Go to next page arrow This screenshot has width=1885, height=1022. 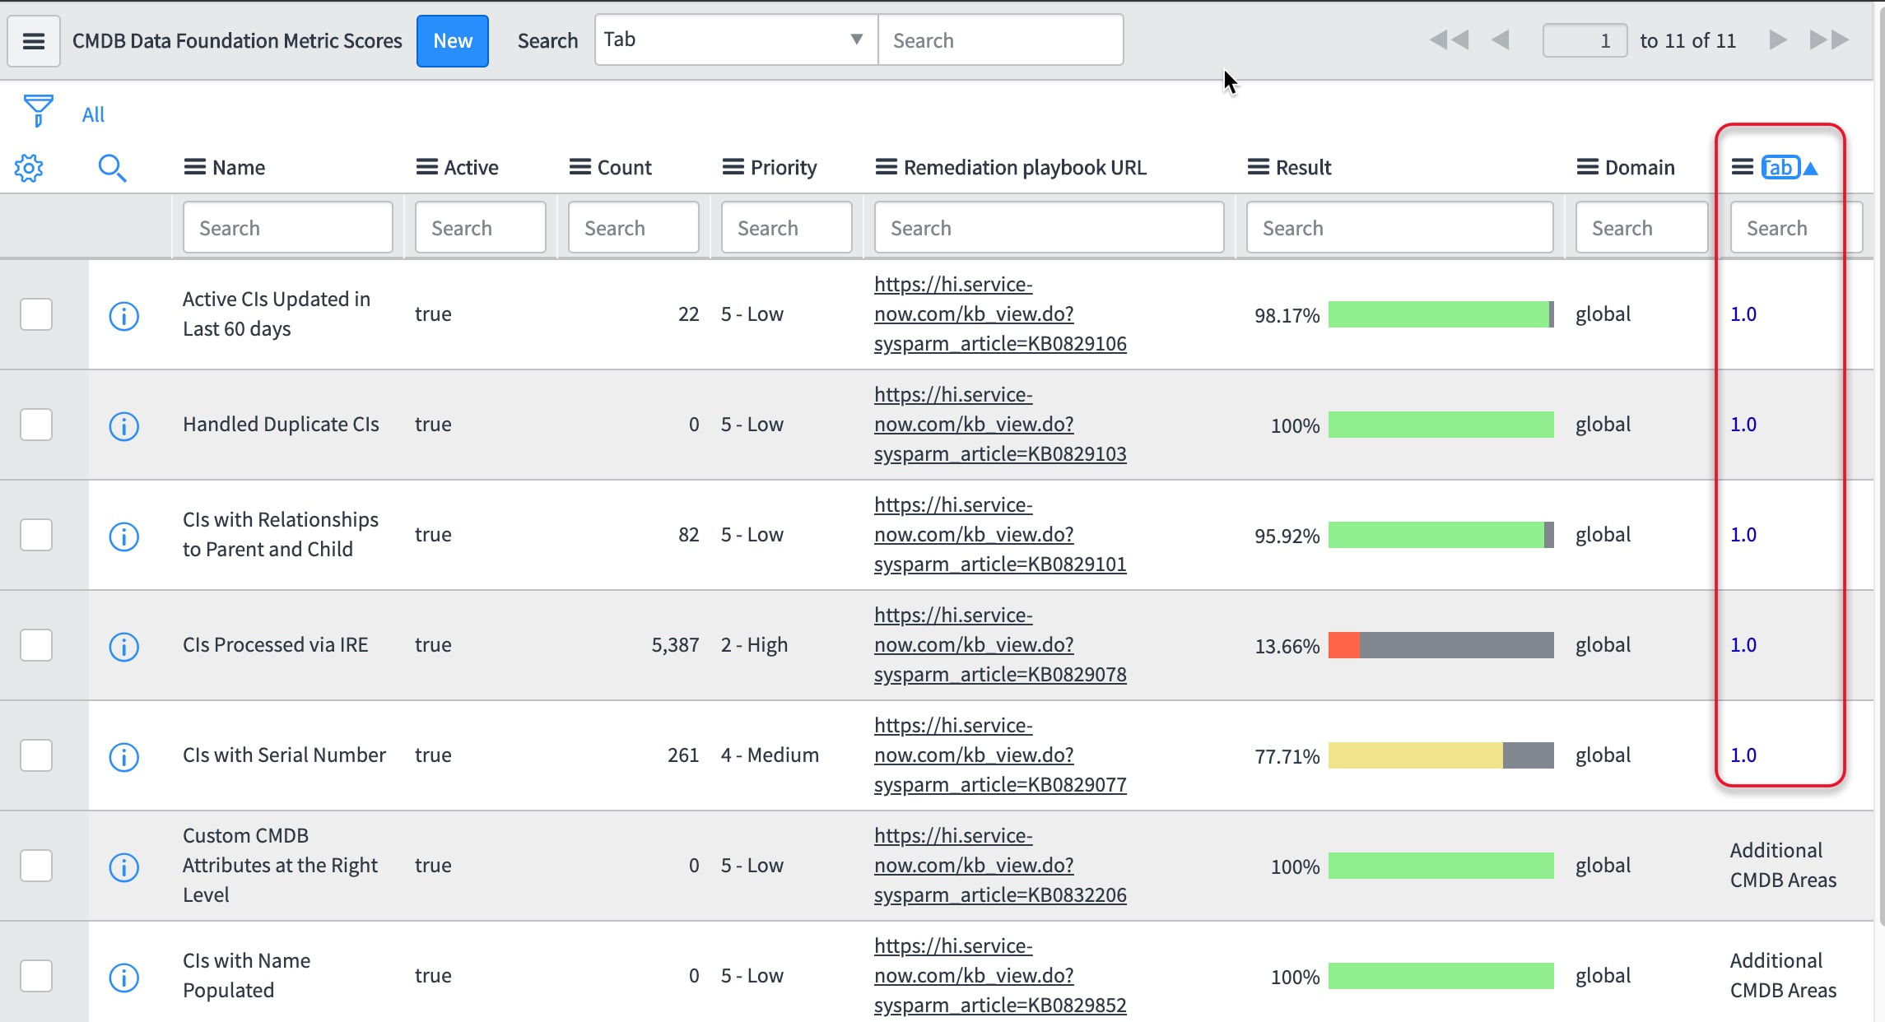tap(1778, 39)
